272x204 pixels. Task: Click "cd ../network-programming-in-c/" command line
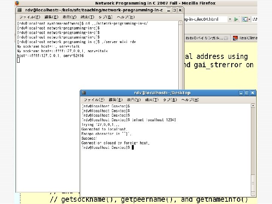point(117,23)
